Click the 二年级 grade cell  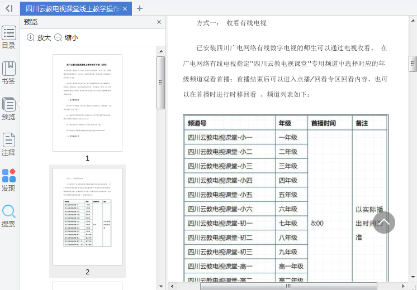(291, 152)
